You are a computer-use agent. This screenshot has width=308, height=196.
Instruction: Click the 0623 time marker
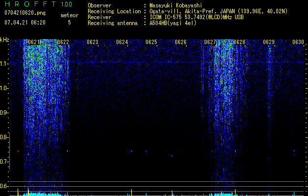coord(93,42)
